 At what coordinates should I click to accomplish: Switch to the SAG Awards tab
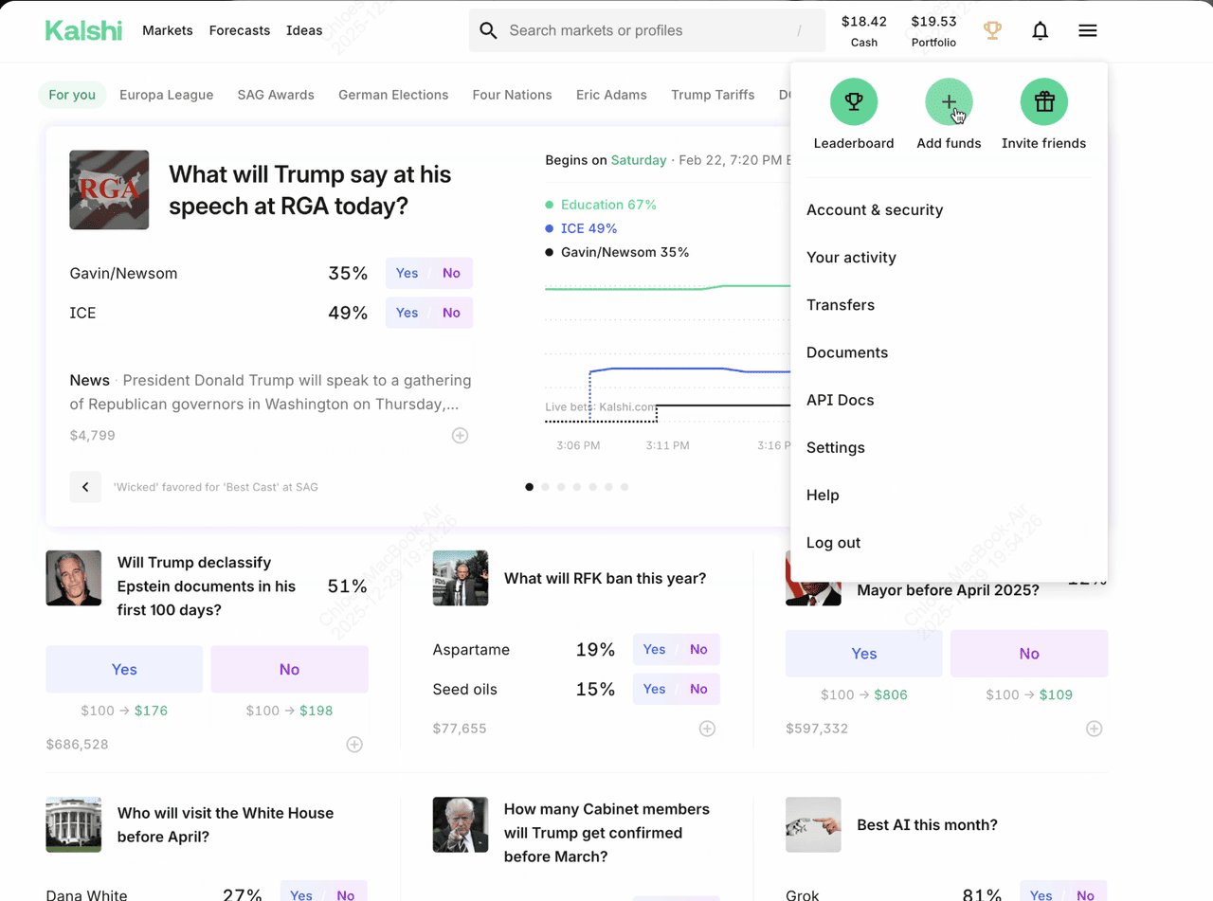click(x=275, y=95)
